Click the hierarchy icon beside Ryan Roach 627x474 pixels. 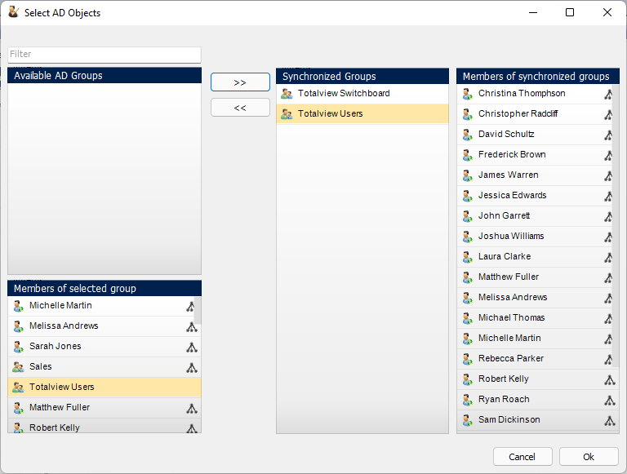[x=609, y=401]
